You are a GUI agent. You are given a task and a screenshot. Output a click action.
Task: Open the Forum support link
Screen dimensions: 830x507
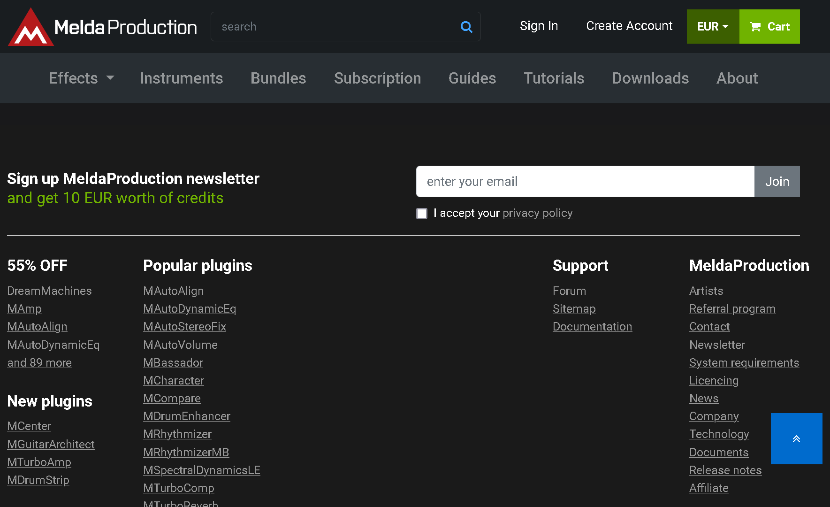tap(569, 291)
